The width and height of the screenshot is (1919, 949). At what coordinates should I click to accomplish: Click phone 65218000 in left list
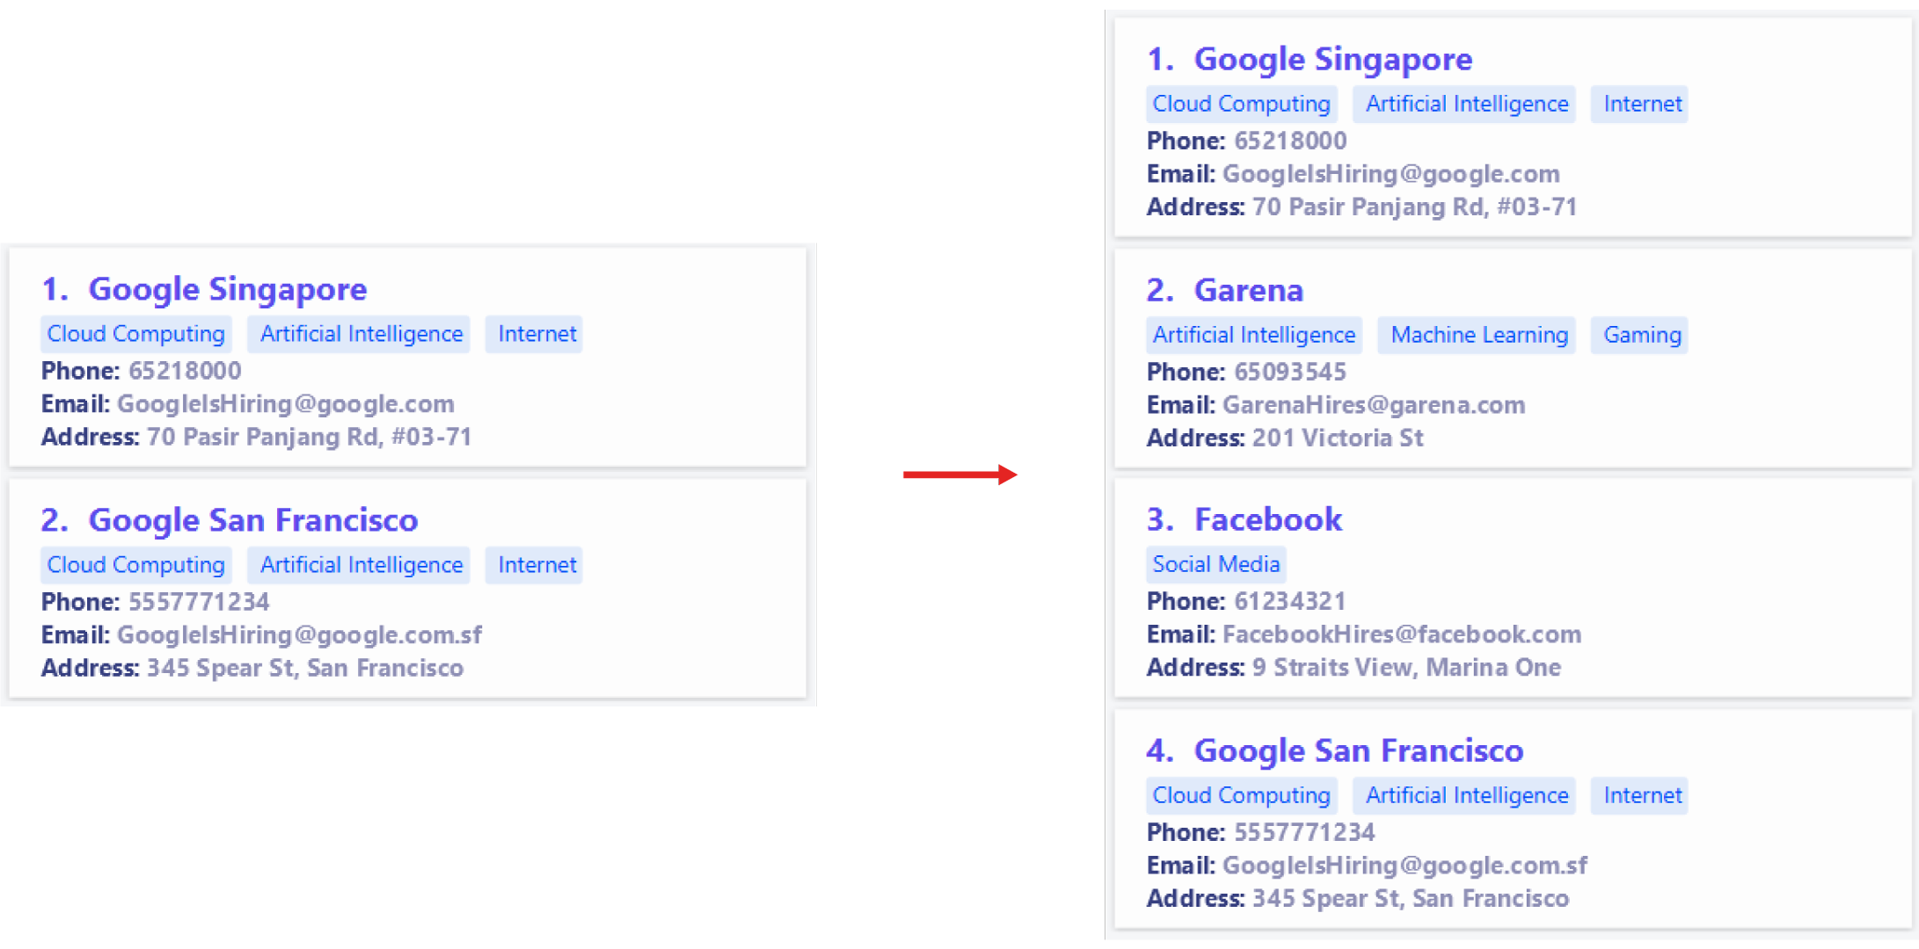point(185,371)
